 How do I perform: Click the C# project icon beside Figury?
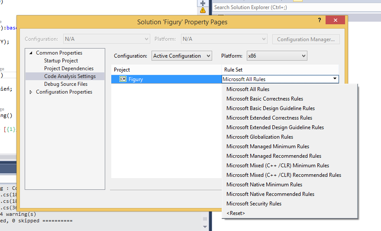[x=123, y=79]
